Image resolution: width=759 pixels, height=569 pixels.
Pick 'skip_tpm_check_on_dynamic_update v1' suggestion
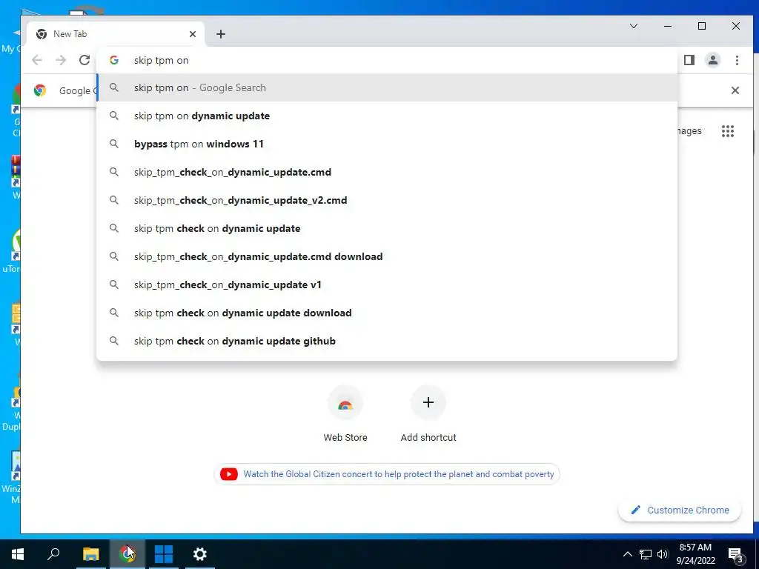tap(387, 284)
